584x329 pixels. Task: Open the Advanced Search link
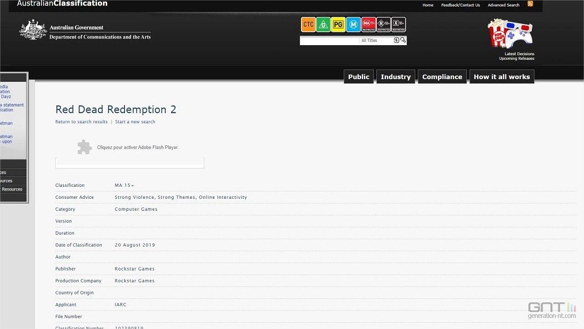point(504,5)
